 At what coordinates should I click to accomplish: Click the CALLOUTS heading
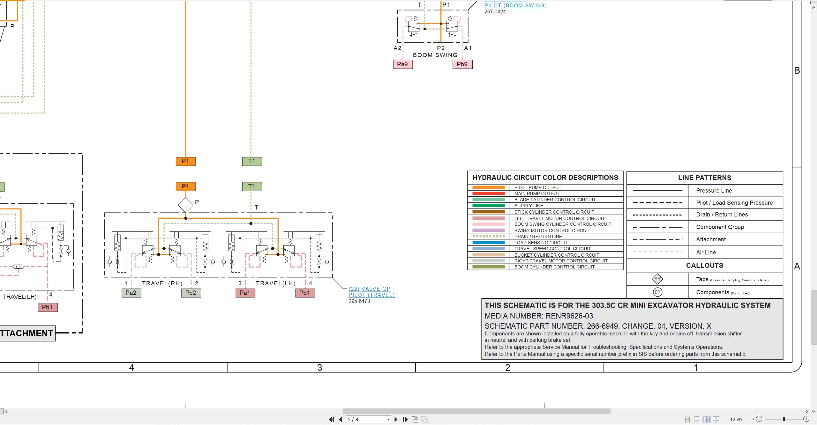(705, 266)
